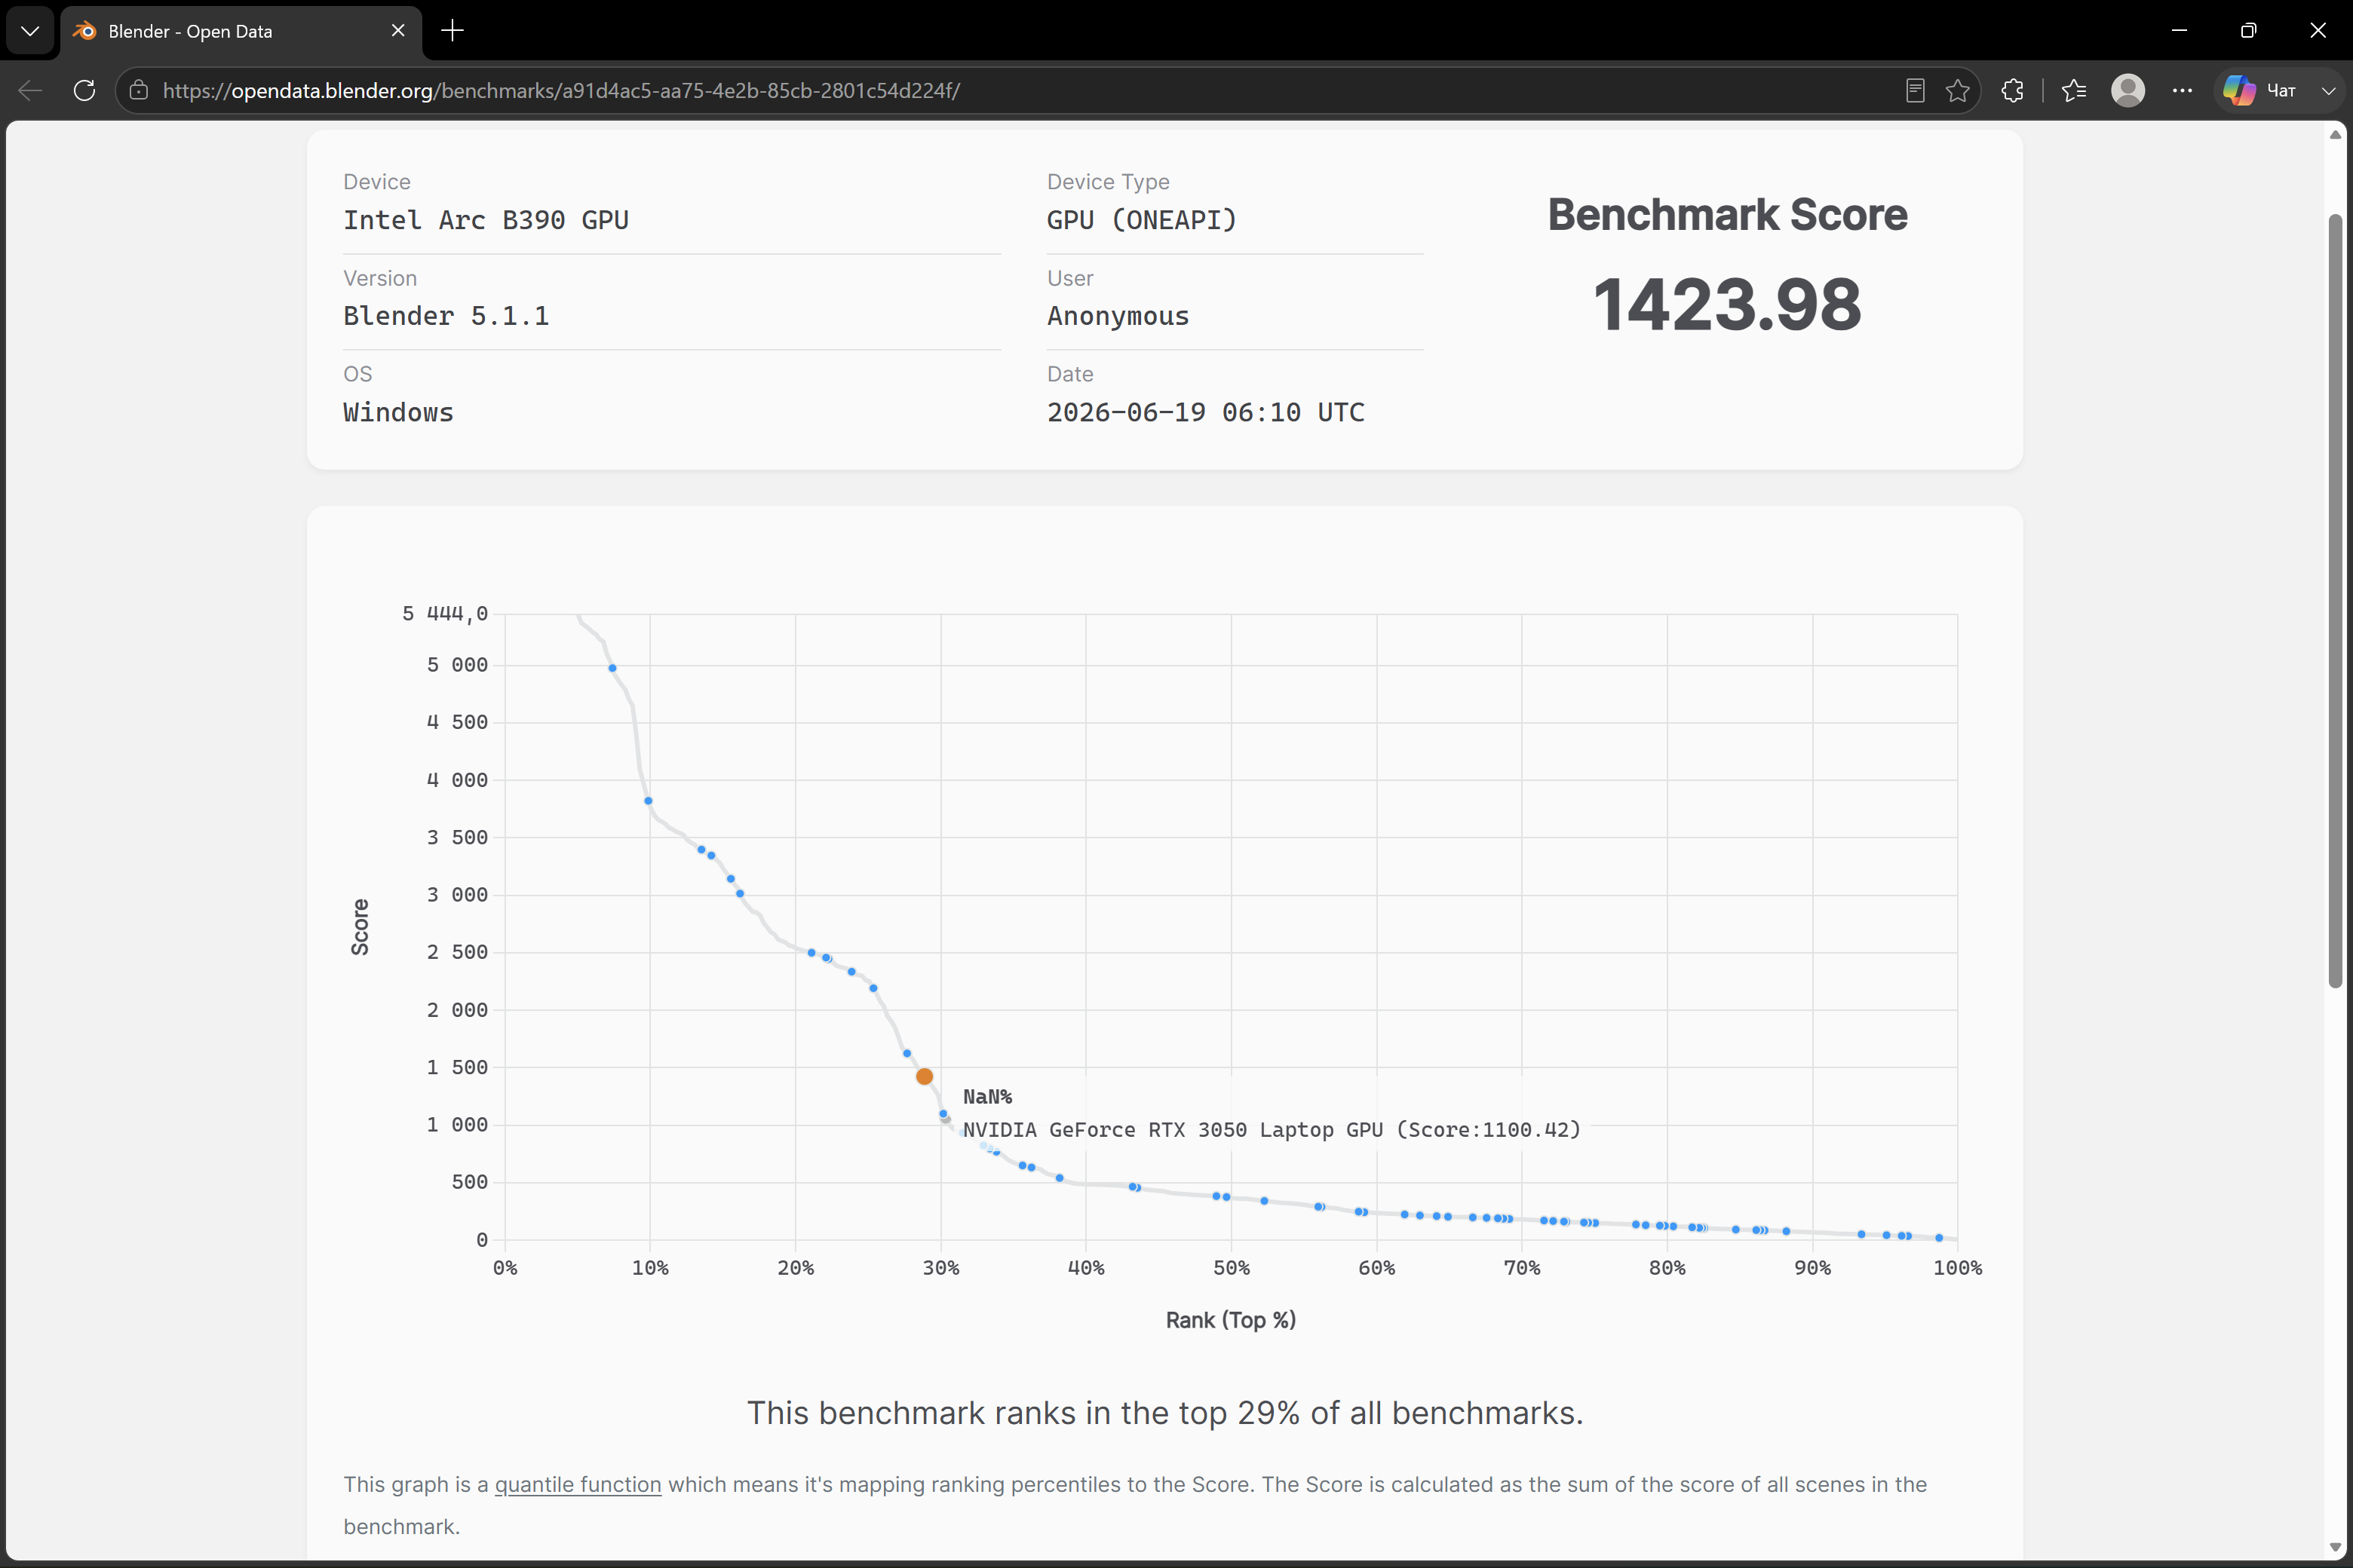Close the Blender - Open Data tab

[398, 31]
